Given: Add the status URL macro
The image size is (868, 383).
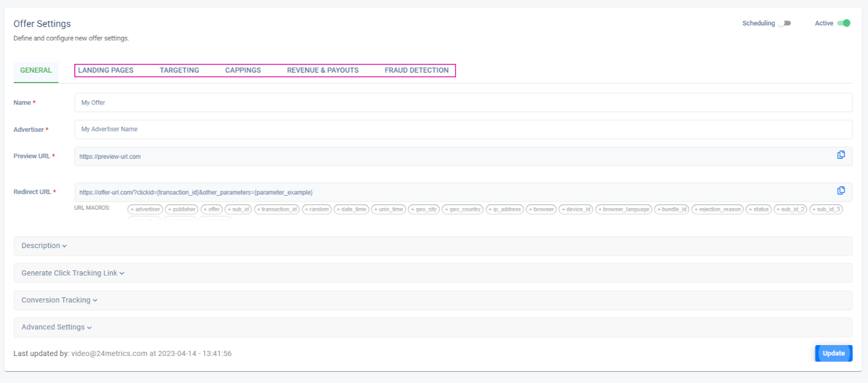Looking at the screenshot, I should coord(758,209).
